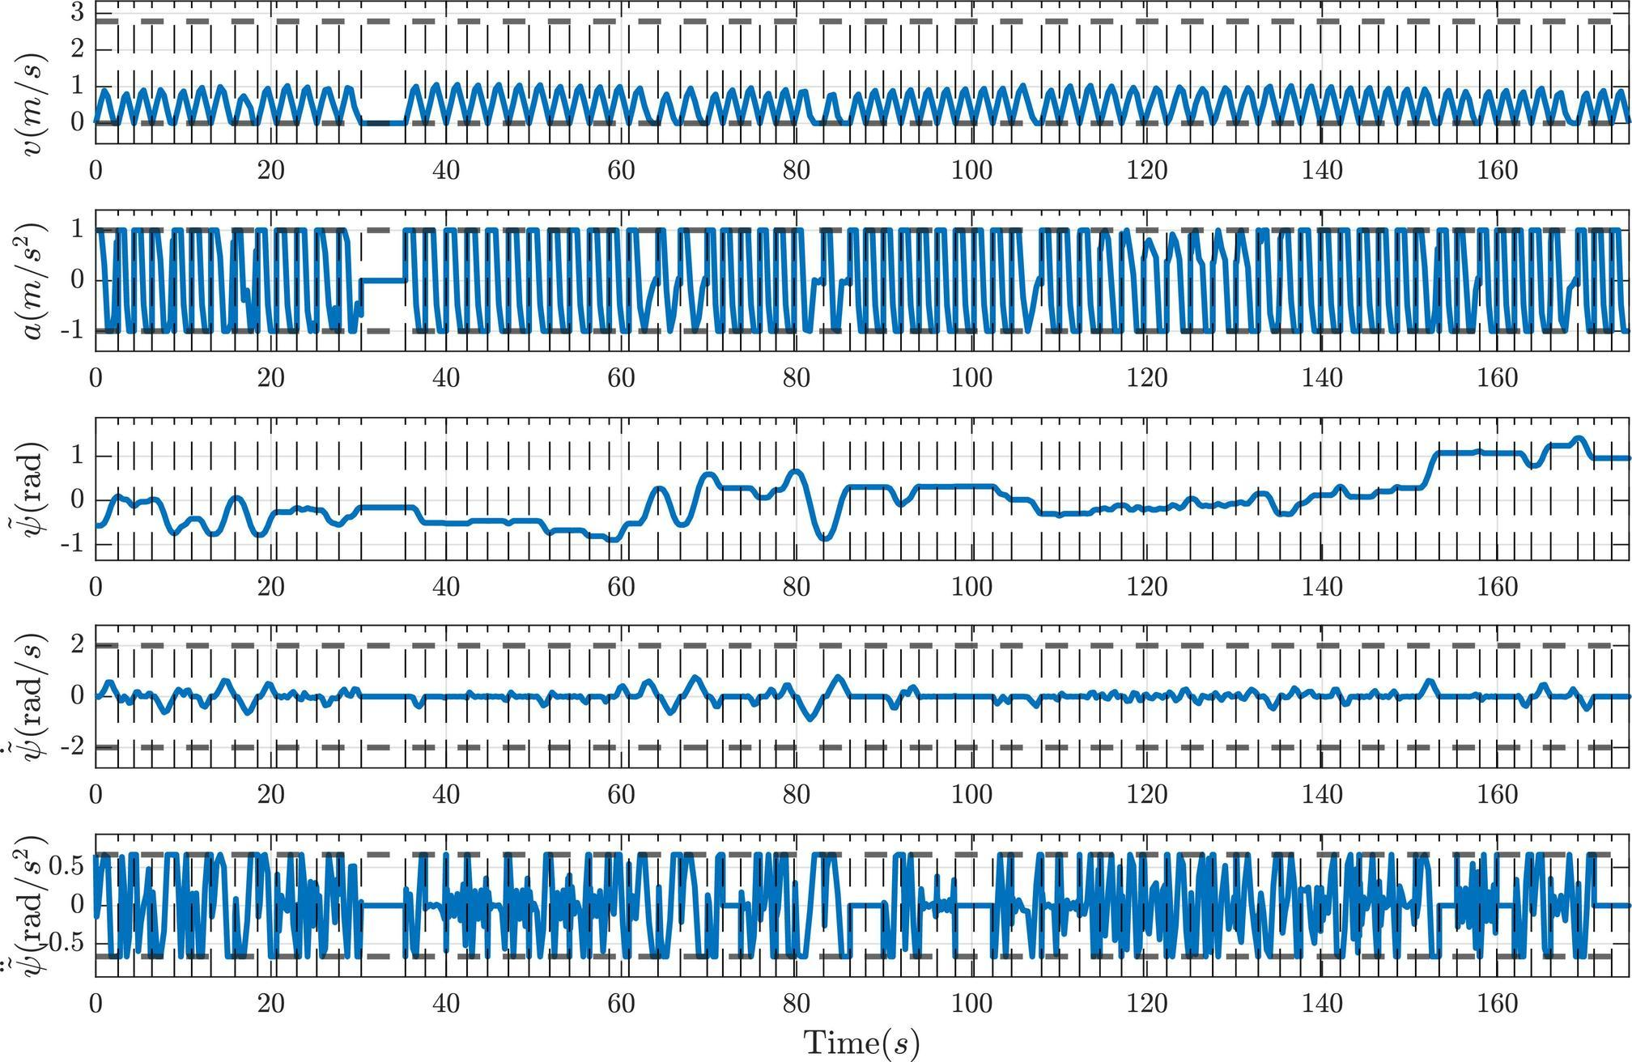Click the 60 tick label under acceleration plot
Image resolution: width=1632 pixels, height=1062 pixels.
pos(621,378)
